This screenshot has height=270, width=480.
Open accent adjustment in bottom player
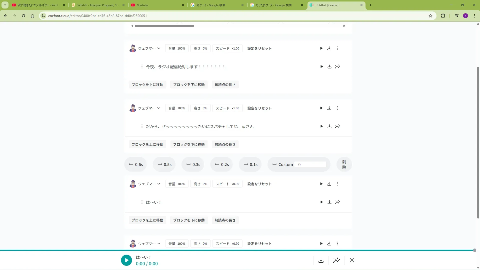click(336, 260)
